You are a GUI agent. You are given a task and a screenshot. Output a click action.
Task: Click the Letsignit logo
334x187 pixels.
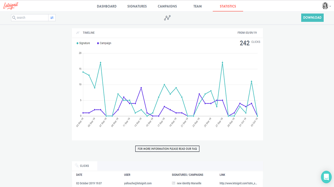pyautogui.click(x=11, y=6)
